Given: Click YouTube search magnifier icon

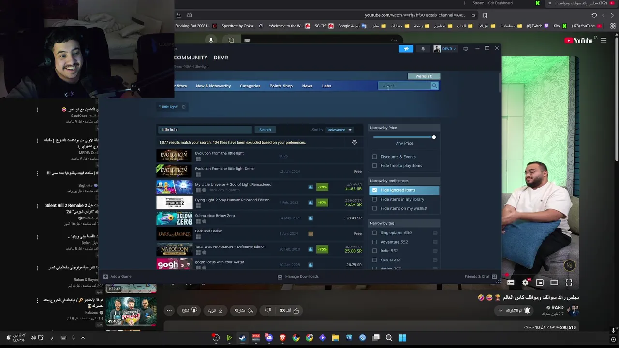Looking at the screenshot, I should coord(232,40).
